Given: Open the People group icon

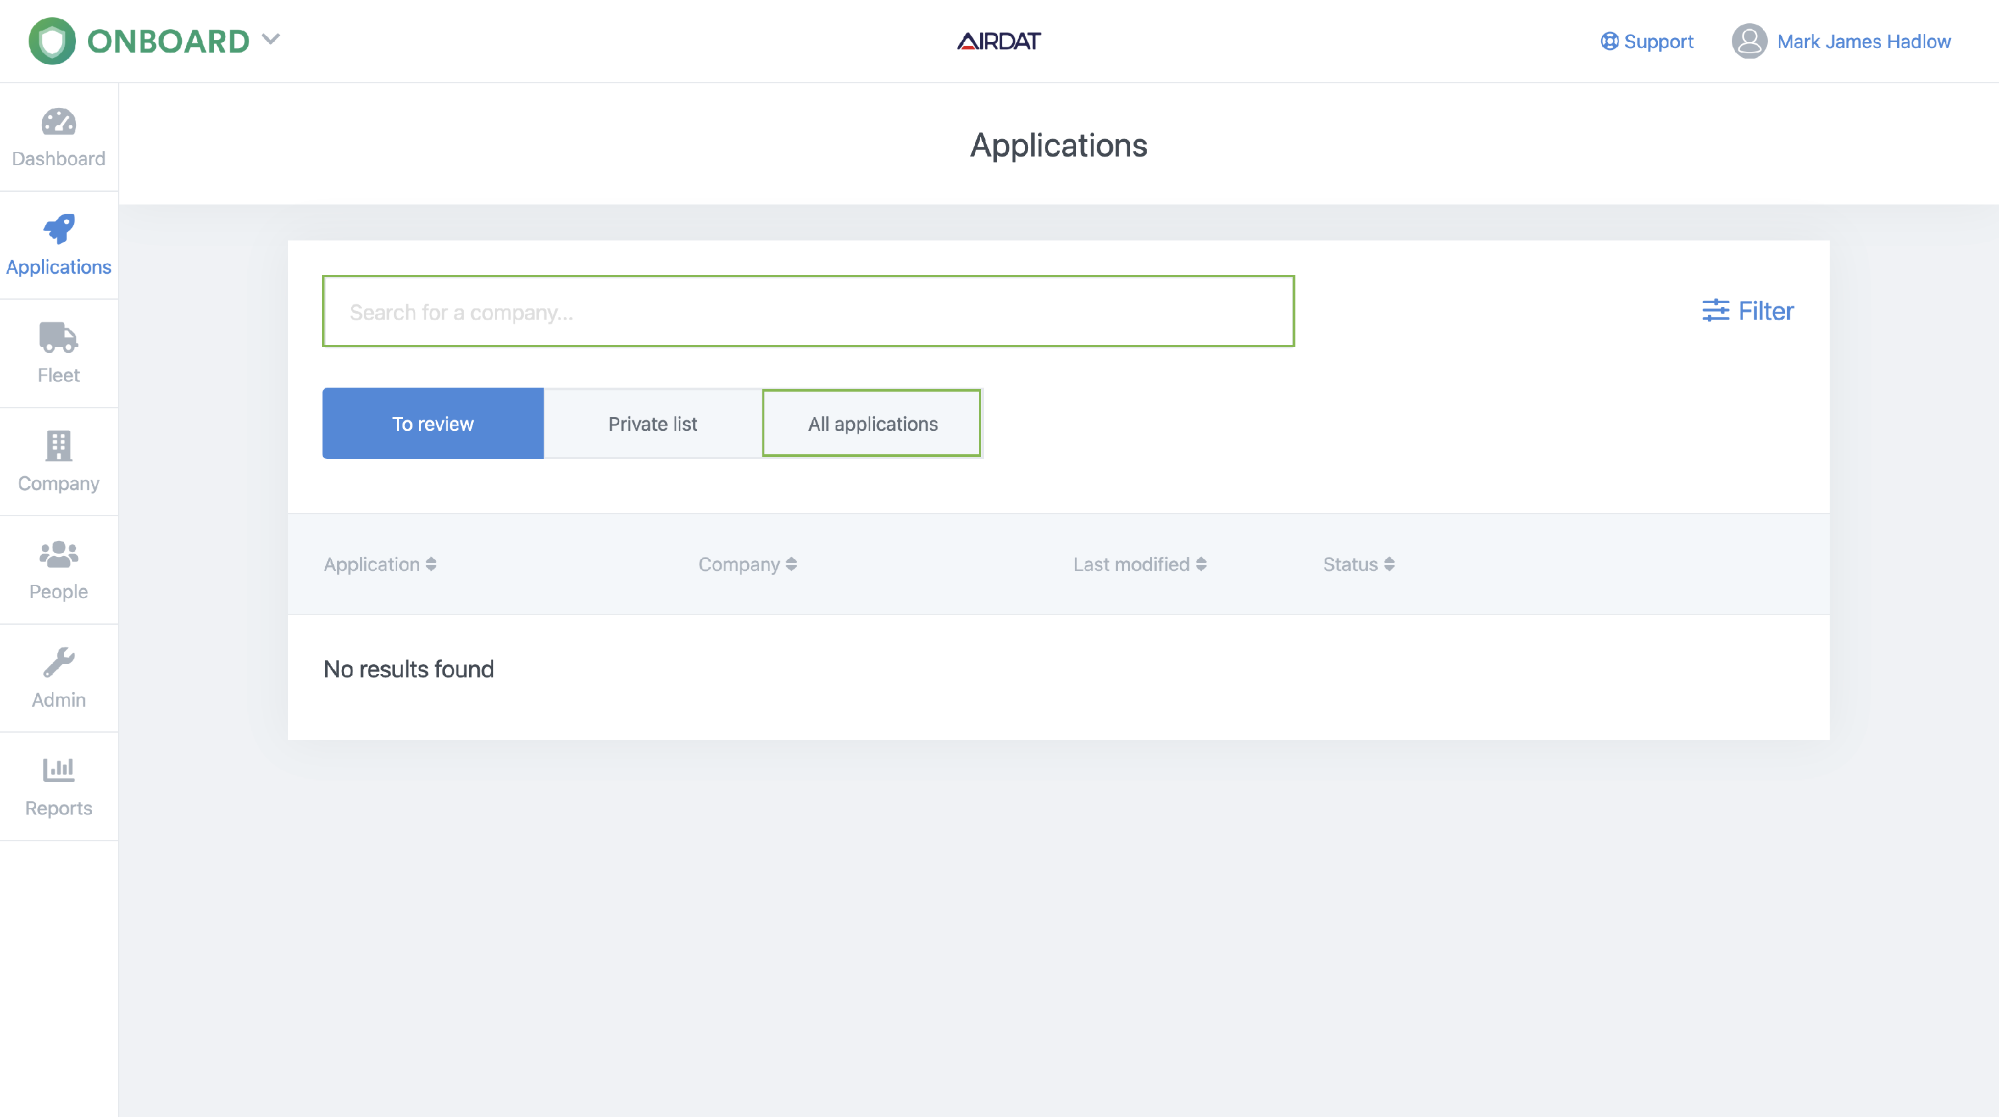Looking at the screenshot, I should [58, 554].
